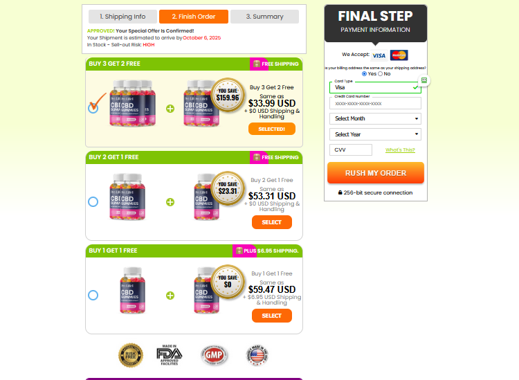Viewport: 519px width, 380px height.
Task: Click green plus icon in Buy 3 offer
Action: click(x=170, y=109)
